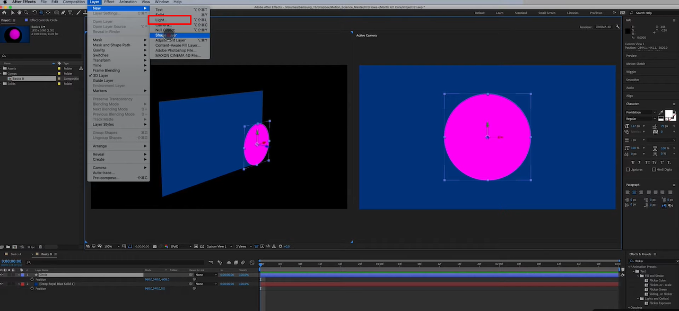Click the Character panel menu icon
Screen dimensions: 679x311
pyautogui.click(x=674, y=103)
